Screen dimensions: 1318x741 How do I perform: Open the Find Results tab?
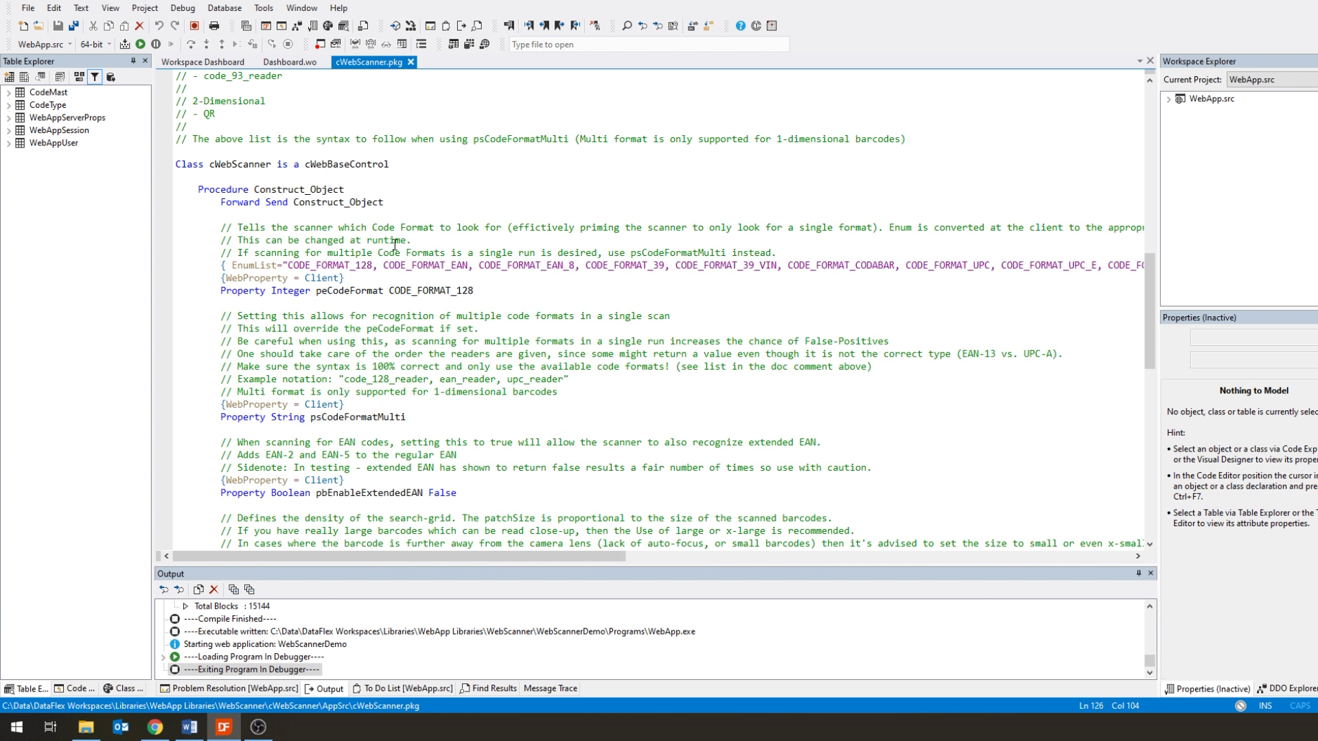tap(488, 688)
